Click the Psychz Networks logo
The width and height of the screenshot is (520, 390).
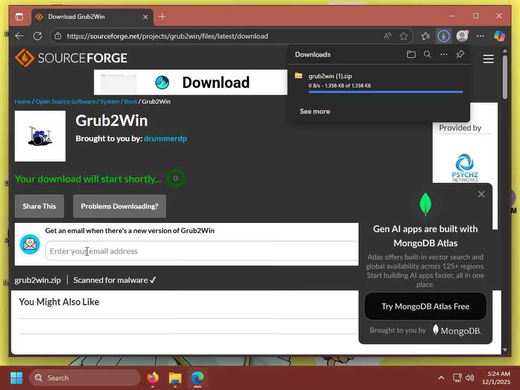[x=465, y=168]
